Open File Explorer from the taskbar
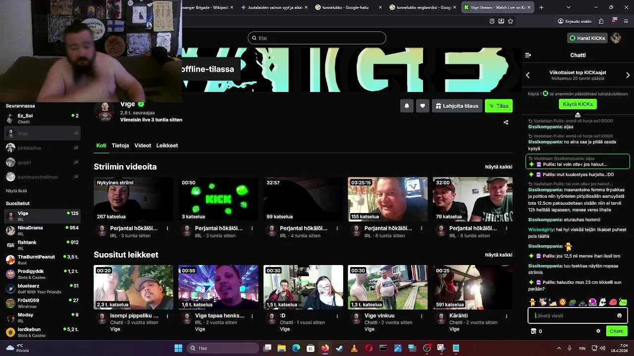The width and height of the screenshot is (634, 356). [282, 348]
